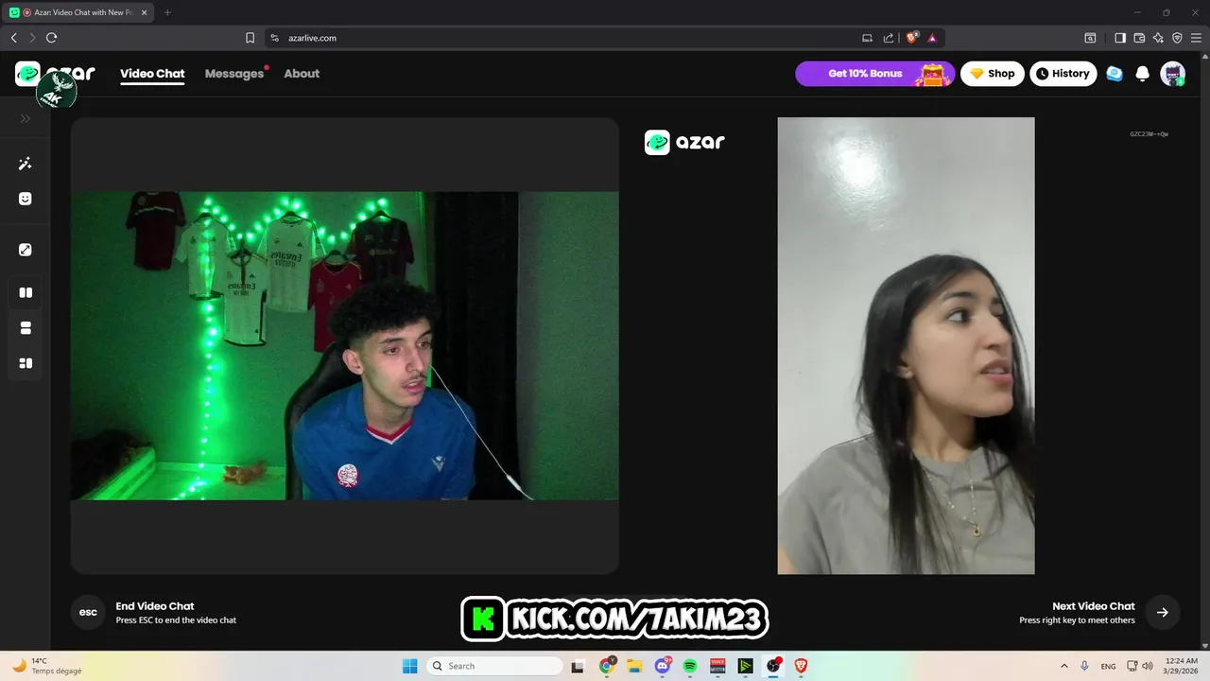Click the remote partner video feed
Screen dimensions: 1210x681
click(x=906, y=346)
